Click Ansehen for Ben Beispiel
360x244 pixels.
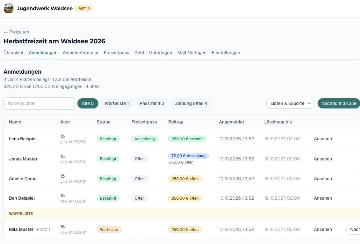(x=323, y=198)
